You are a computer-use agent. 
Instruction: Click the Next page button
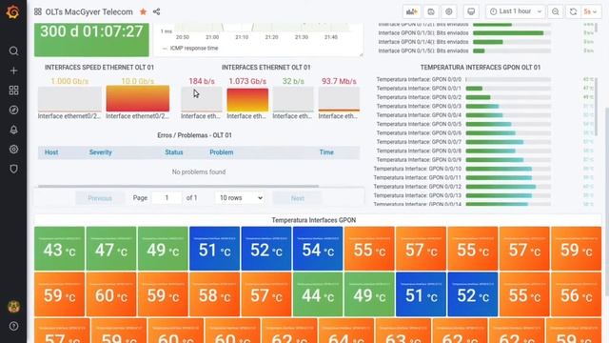point(297,198)
